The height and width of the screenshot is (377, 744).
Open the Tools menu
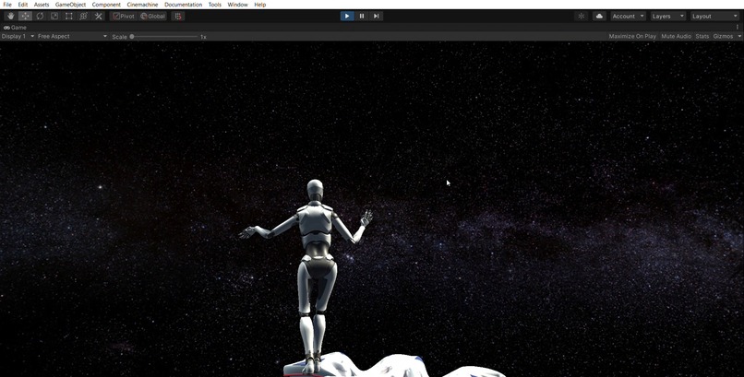(215, 5)
